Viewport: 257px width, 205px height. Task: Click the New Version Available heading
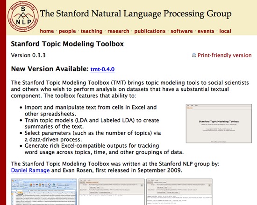(50, 69)
